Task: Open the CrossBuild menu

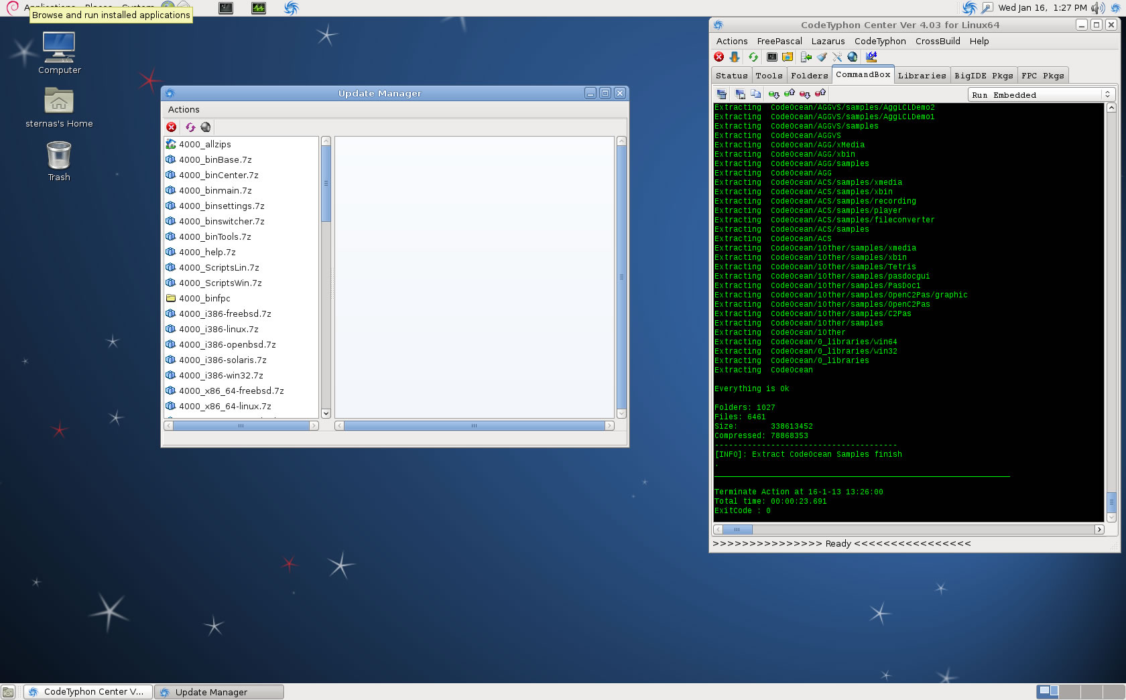Action: click(938, 41)
